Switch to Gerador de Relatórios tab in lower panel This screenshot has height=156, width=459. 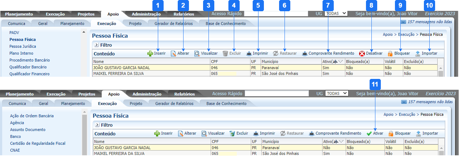(174, 104)
